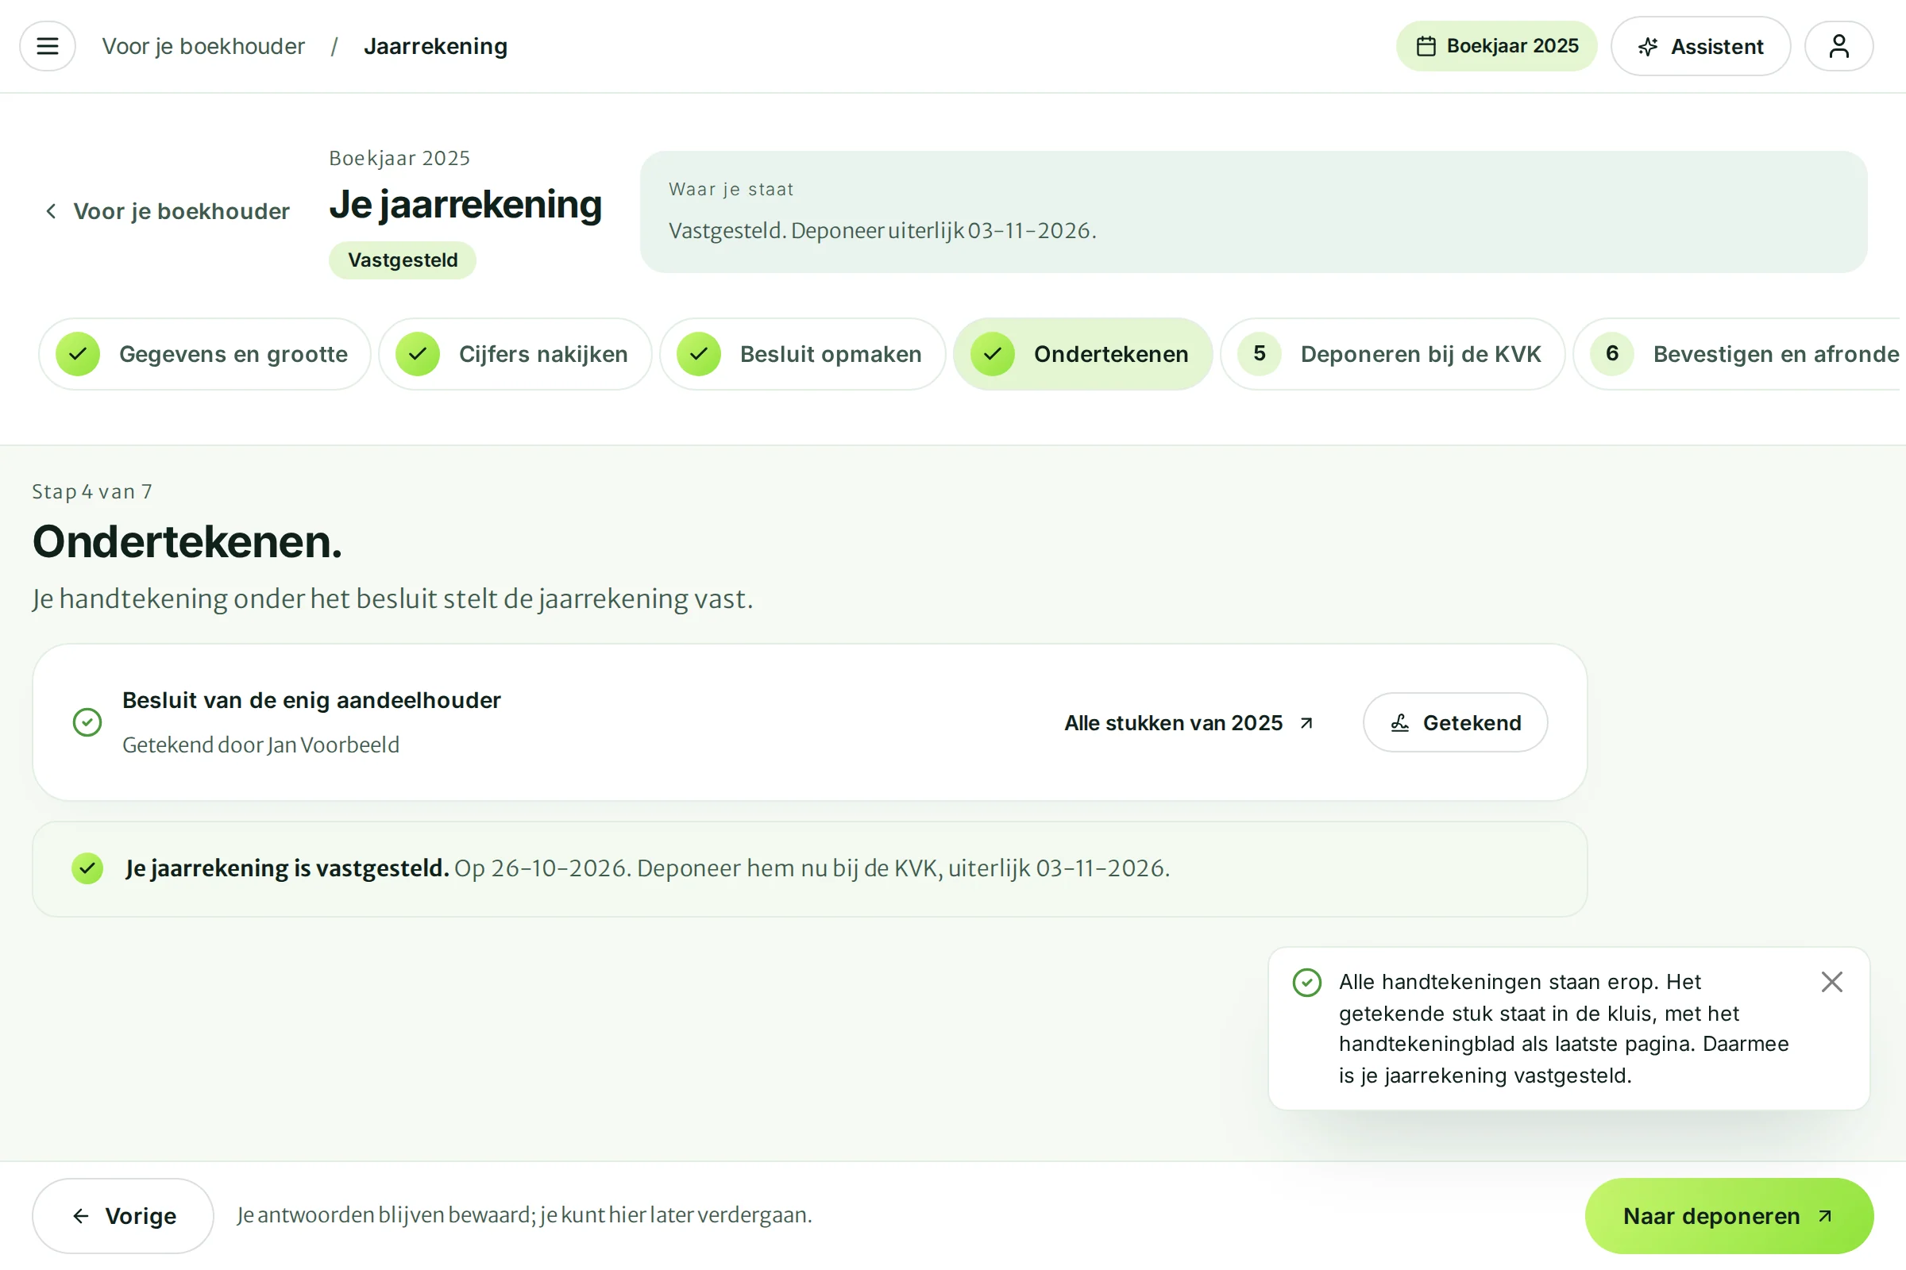Image resolution: width=1906 pixels, height=1270 pixels.
Task: Click the 'Getekend' signature button
Action: point(1455,722)
